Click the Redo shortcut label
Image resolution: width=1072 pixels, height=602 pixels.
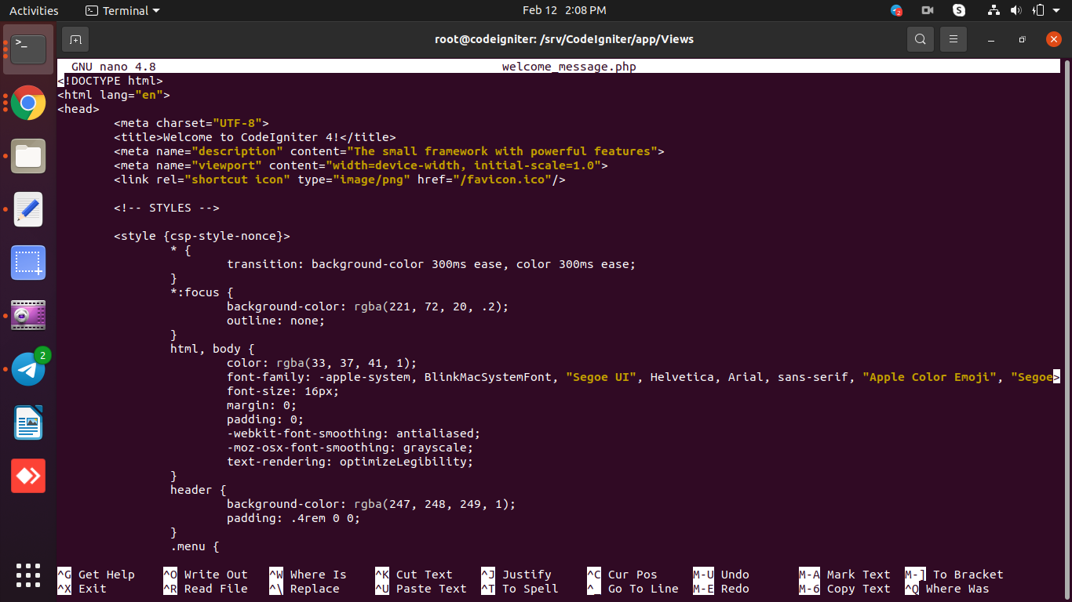coord(735,589)
